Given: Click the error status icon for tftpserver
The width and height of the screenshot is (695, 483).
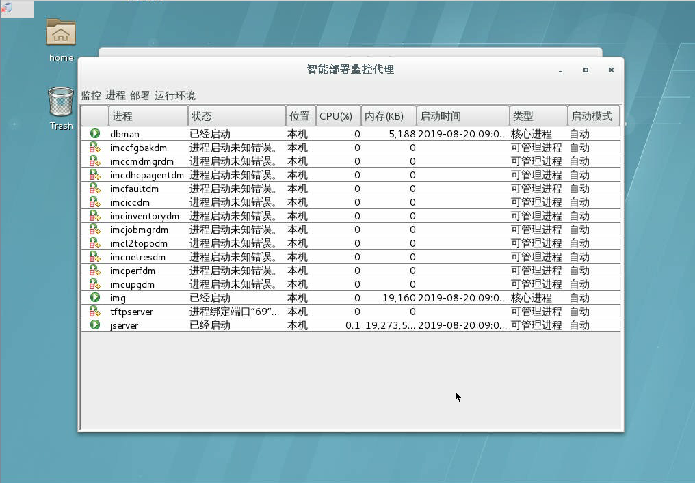Looking at the screenshot, I should click(x=95, y=312).
